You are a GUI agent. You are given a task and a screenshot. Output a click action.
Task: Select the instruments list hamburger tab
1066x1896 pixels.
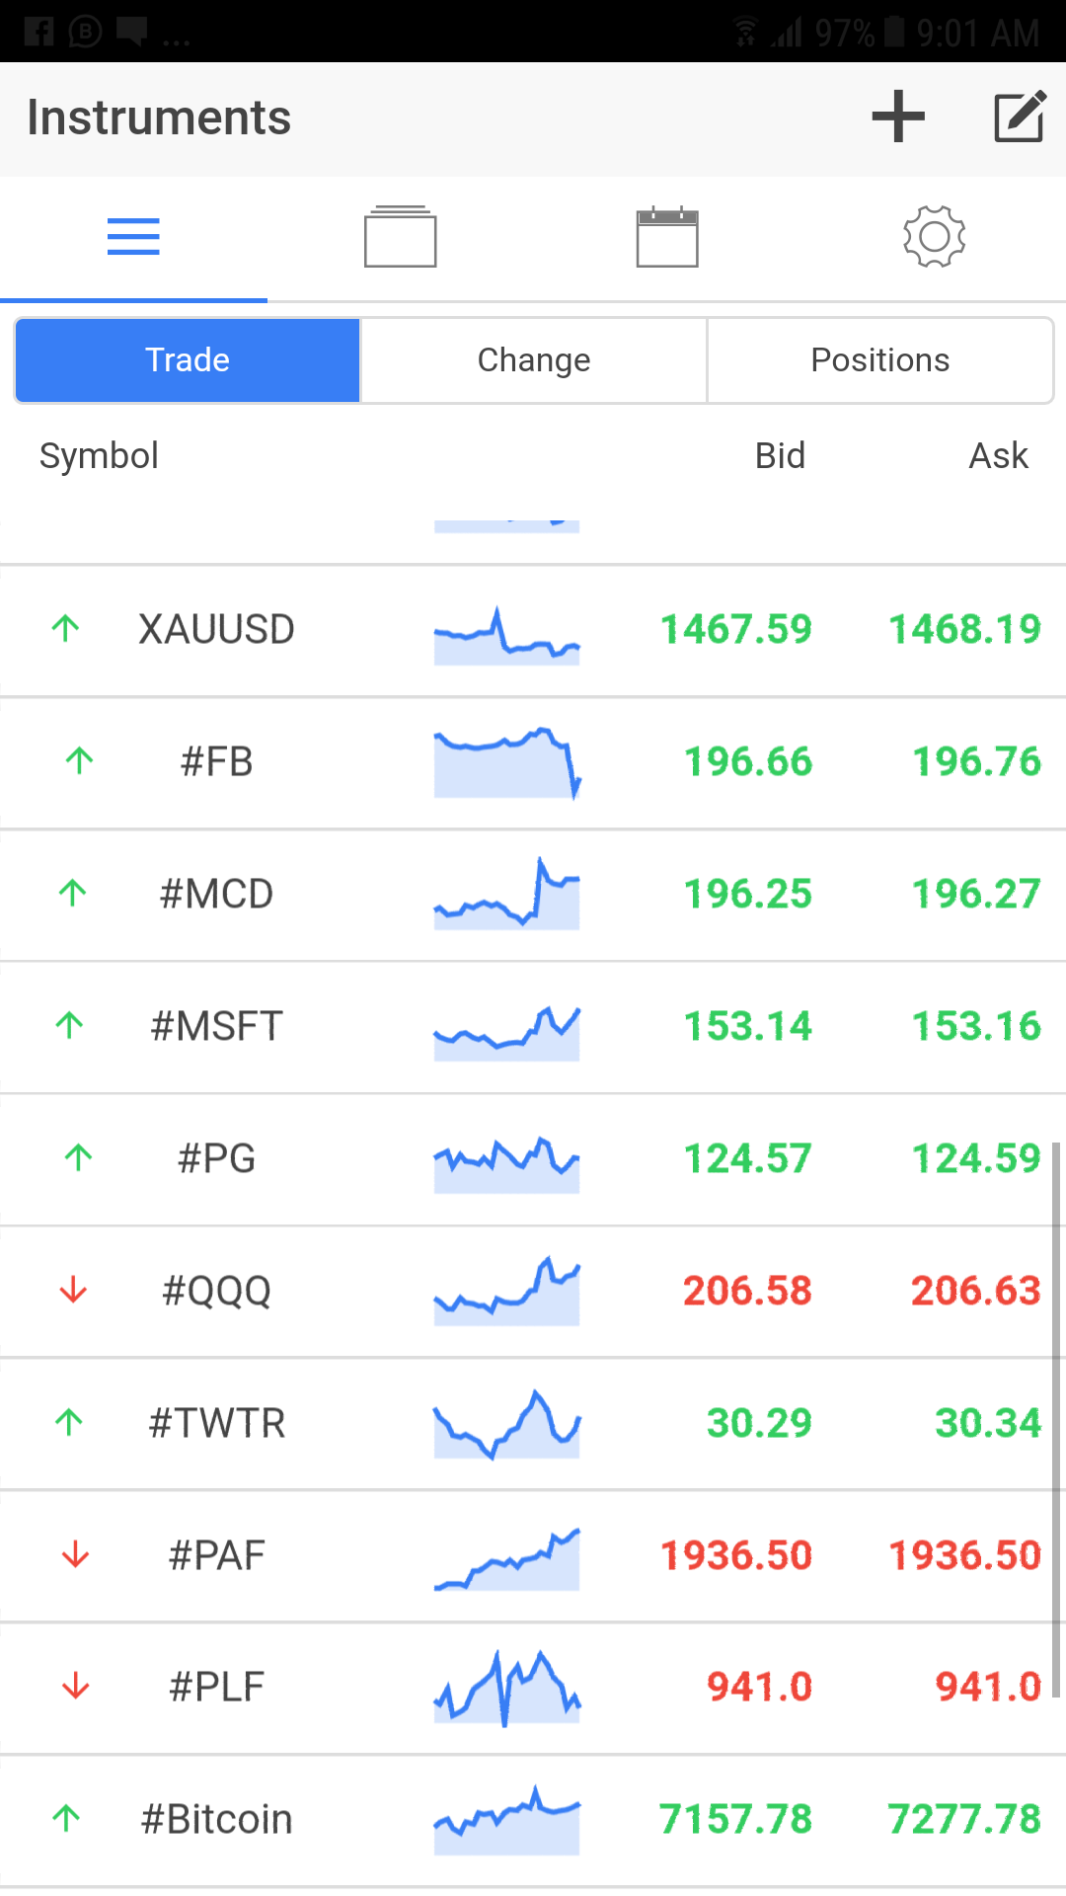click(133, 237)
